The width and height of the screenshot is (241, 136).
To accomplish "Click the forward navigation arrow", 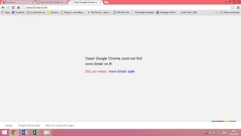I will pyautogui.click(x=8, y=8).
